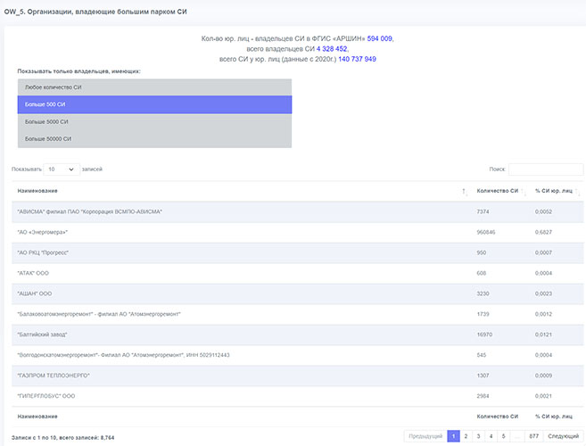Screen dimensions: 586x446
Task: Click the percentage value 0,0052
Action: pos(543,212)
